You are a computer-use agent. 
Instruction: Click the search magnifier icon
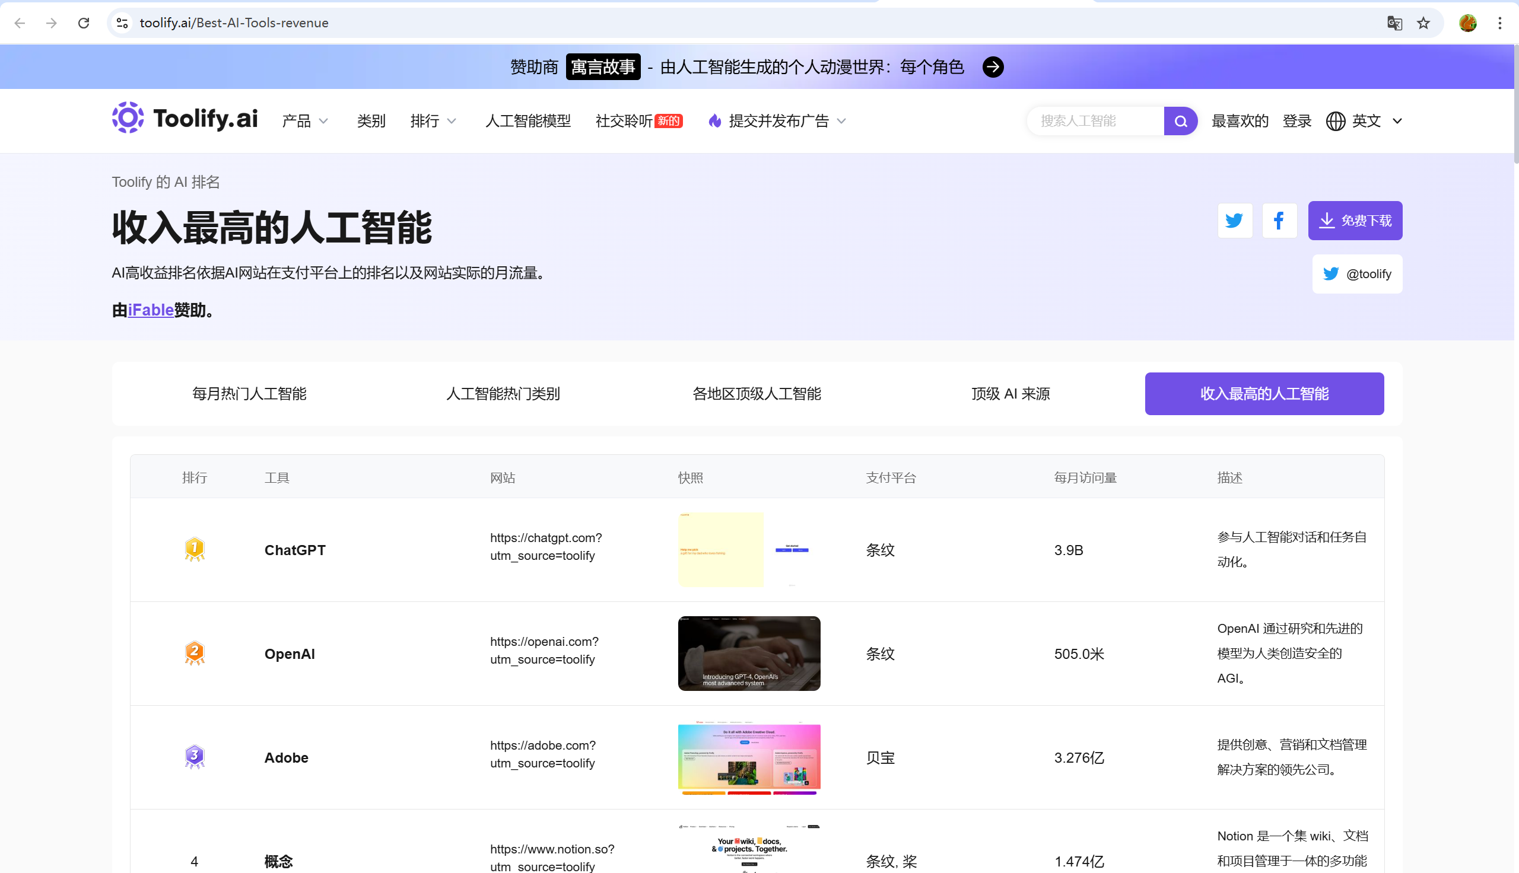click(x=1180, y=120)
